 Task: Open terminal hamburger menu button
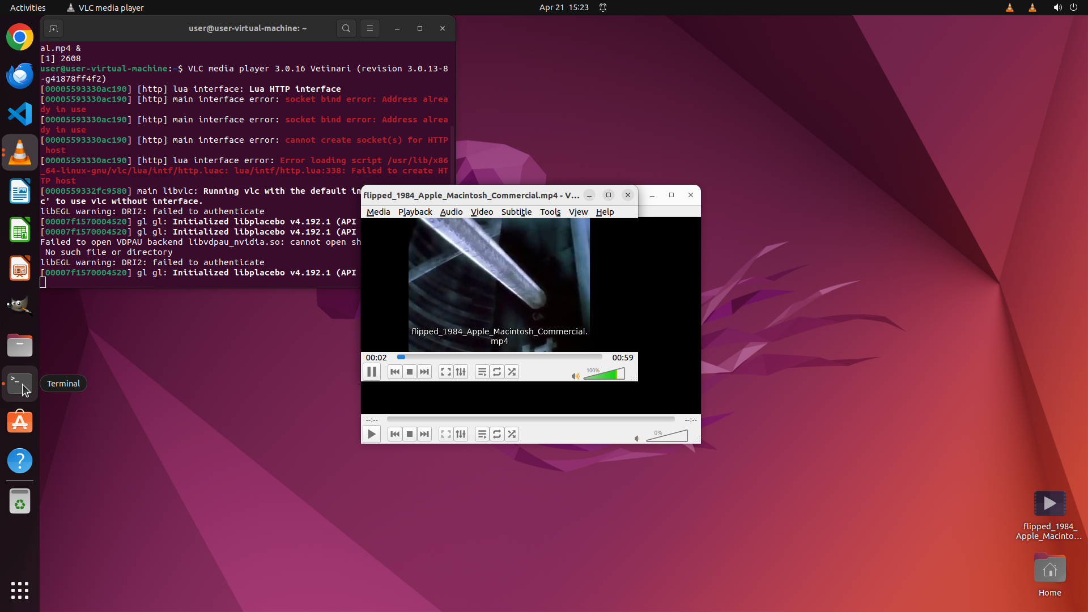[x=370, y=28]
